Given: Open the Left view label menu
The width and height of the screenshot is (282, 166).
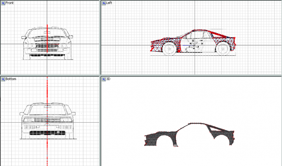Looking at the screenshot, I should pyautogui.click(x=110, y=3).
